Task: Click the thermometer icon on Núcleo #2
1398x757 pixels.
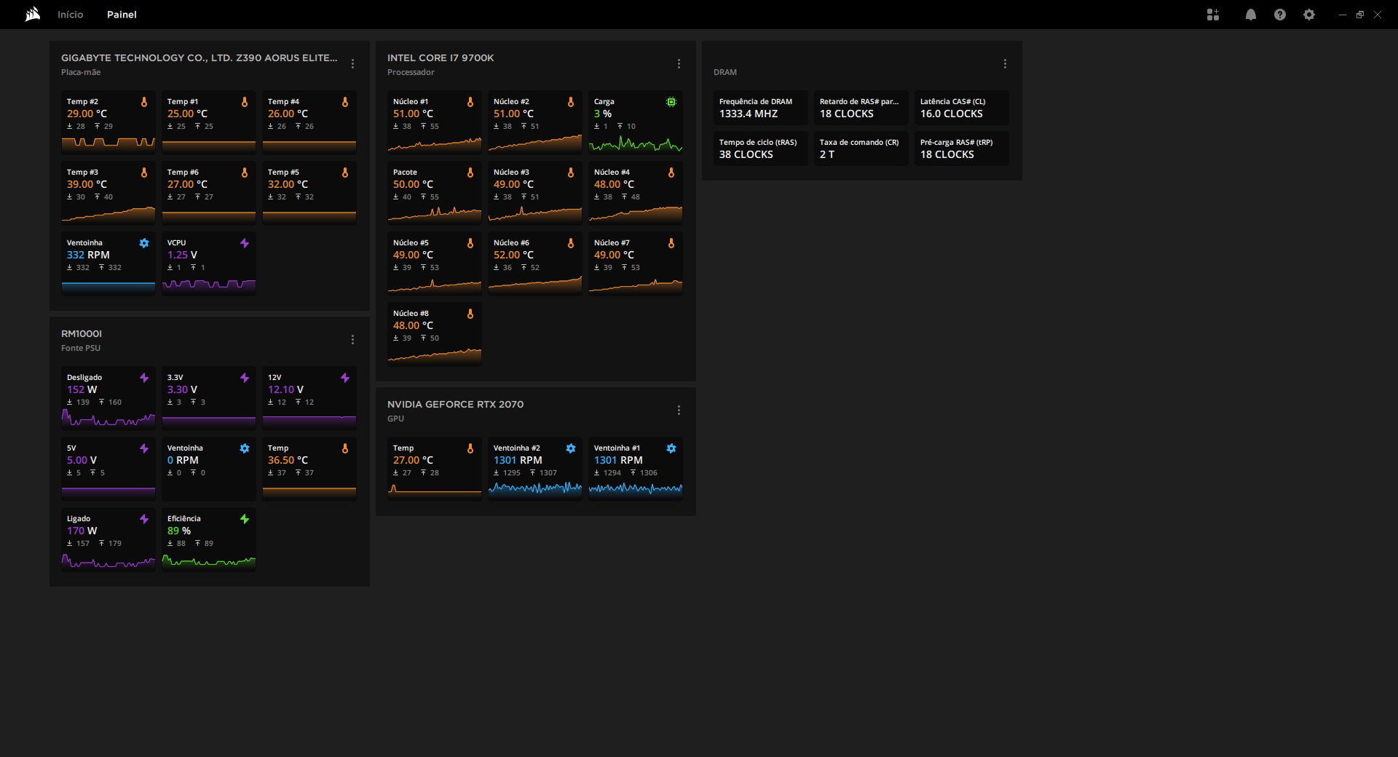Action: point(571,102)
